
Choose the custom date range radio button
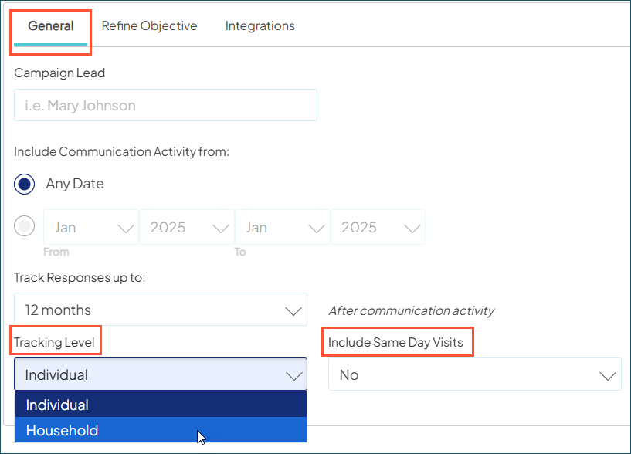click(x=24, y=226)
